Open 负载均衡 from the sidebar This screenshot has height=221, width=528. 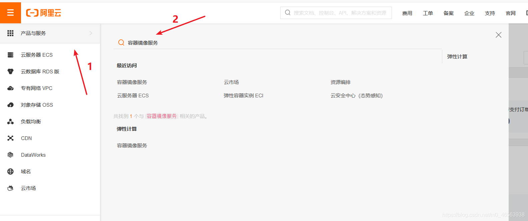[x=31, y=121]
